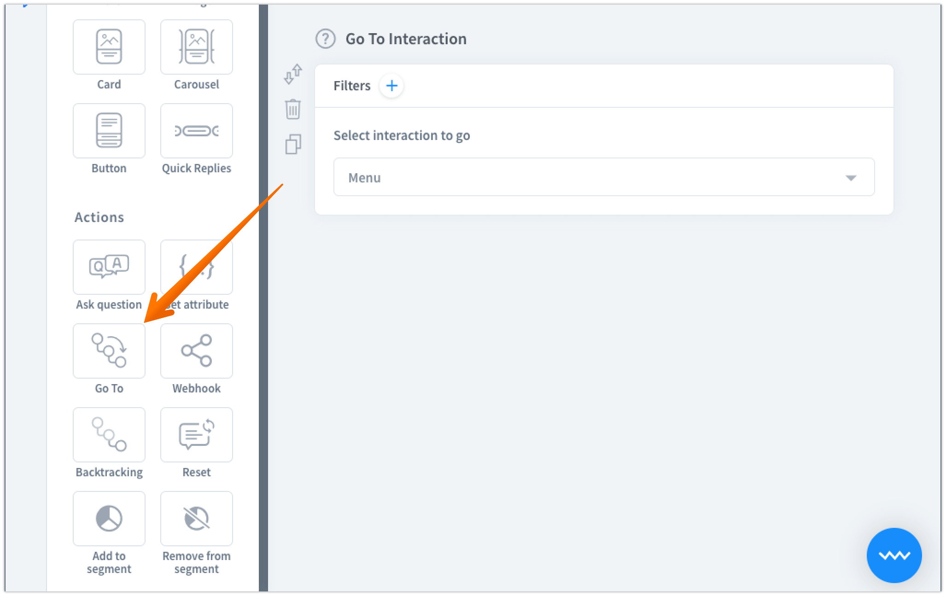This screenshot has width=946, height=596.
Task: Select the Reset action tile
Action: pyautogui.click(x=197, y=435)
